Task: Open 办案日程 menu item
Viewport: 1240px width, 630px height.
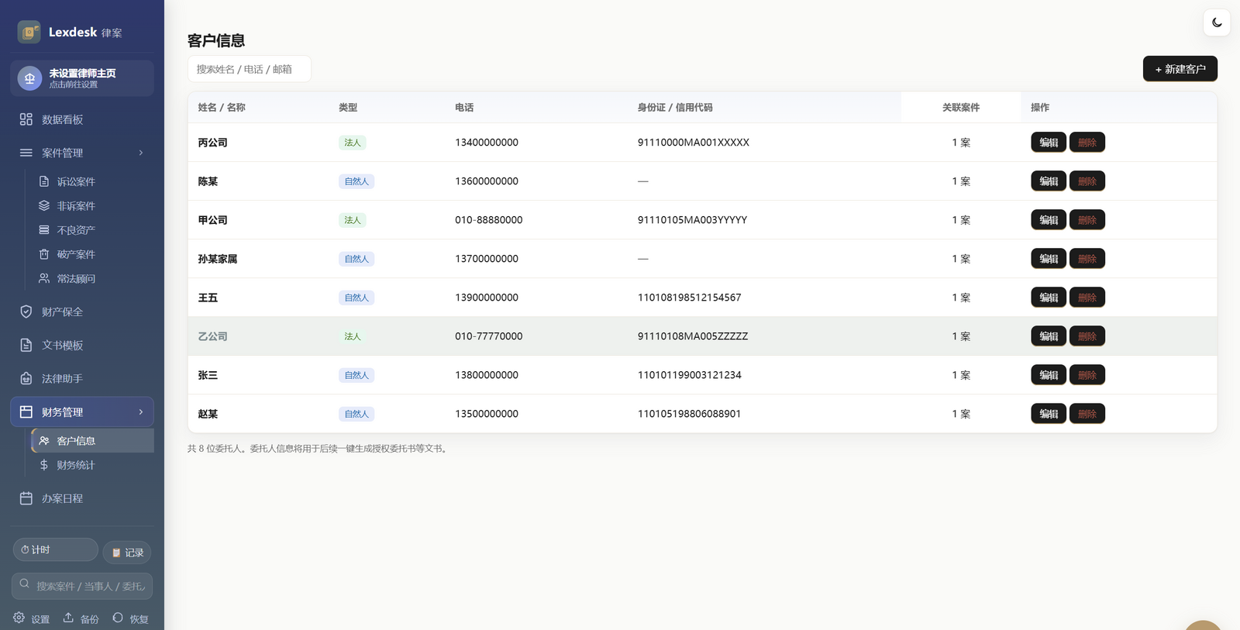Action: [x=82, y=498]
